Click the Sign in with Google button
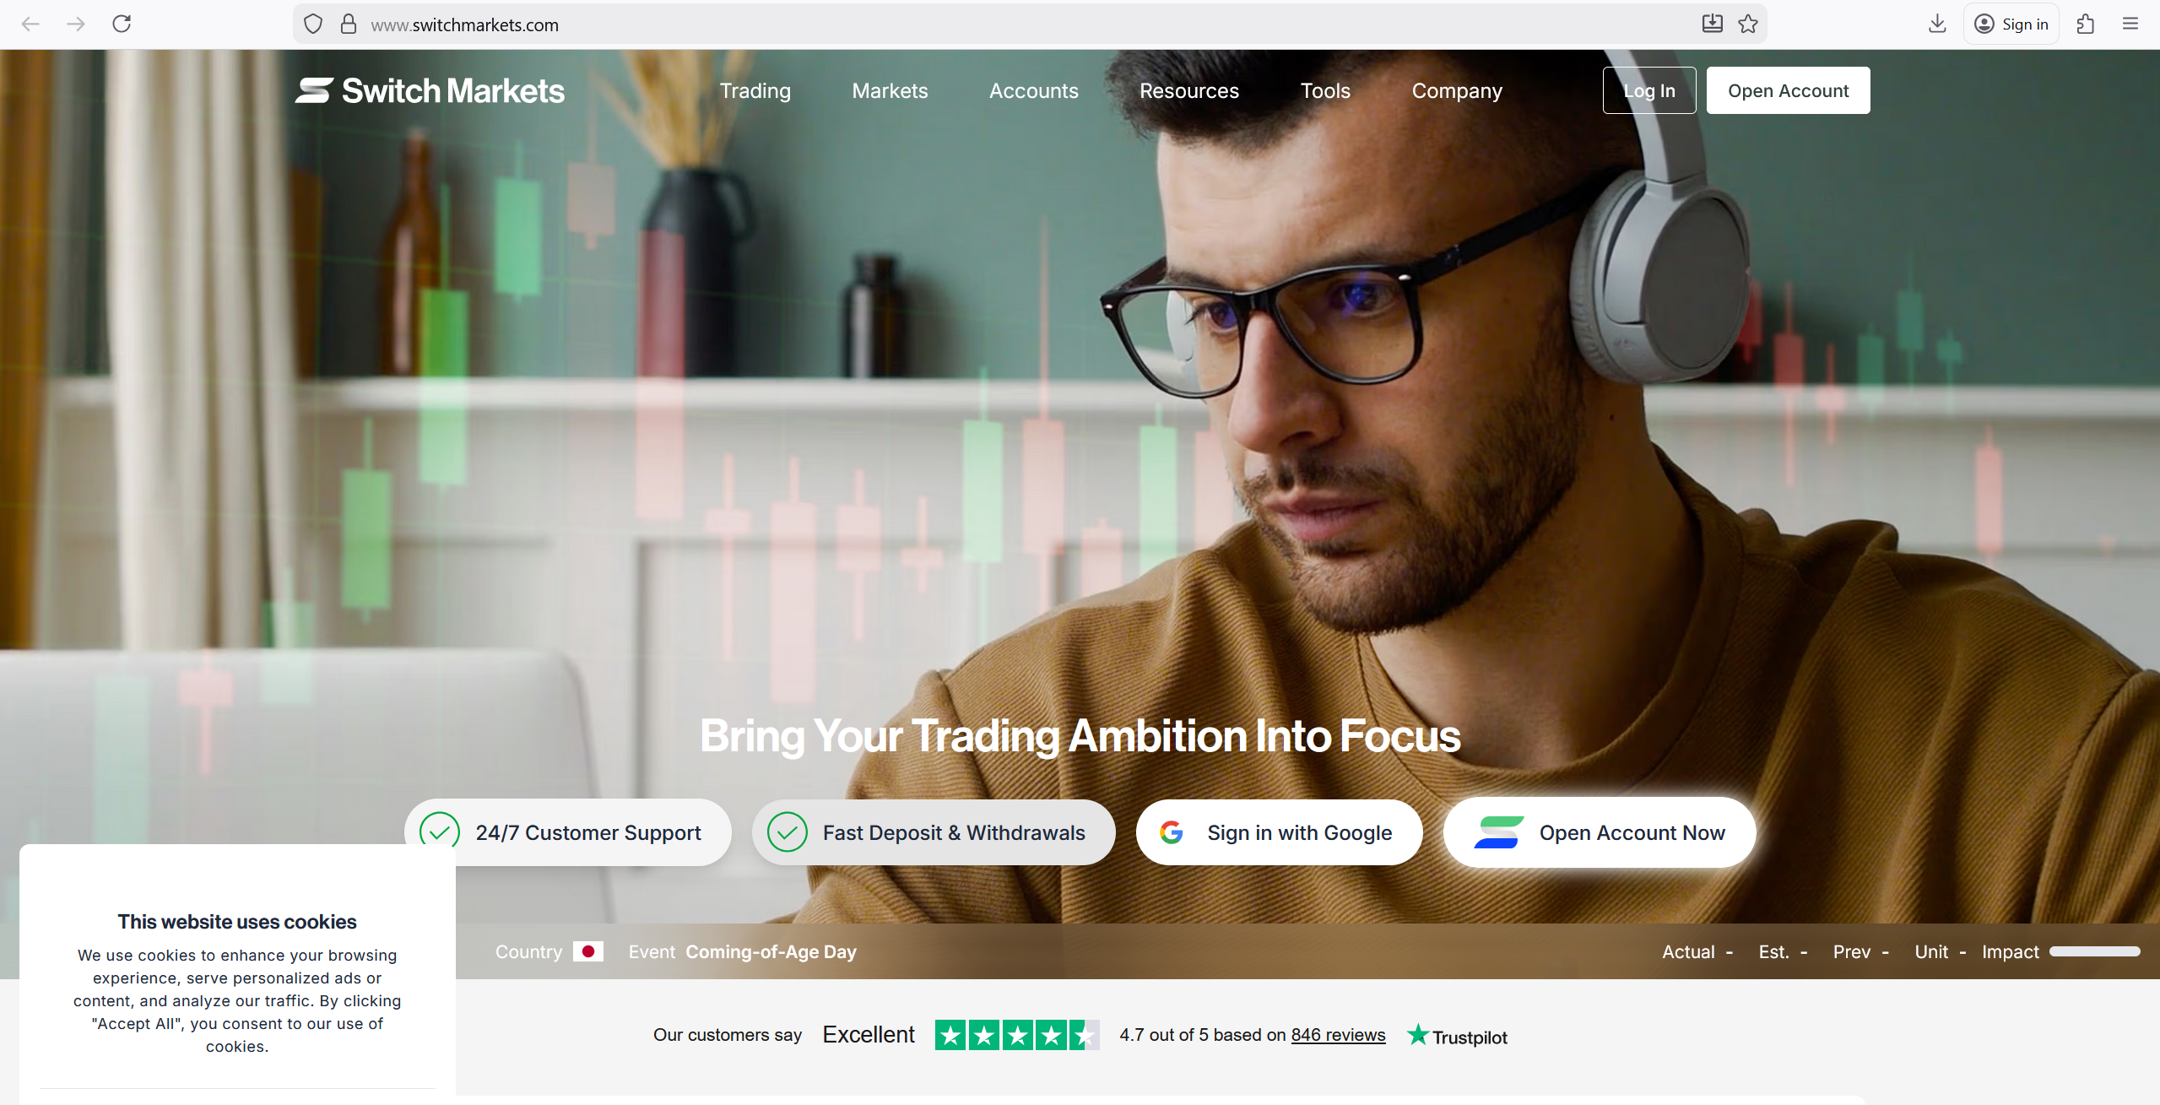Viewport: 2160px width, 1105px height. tap(1280, 832)
